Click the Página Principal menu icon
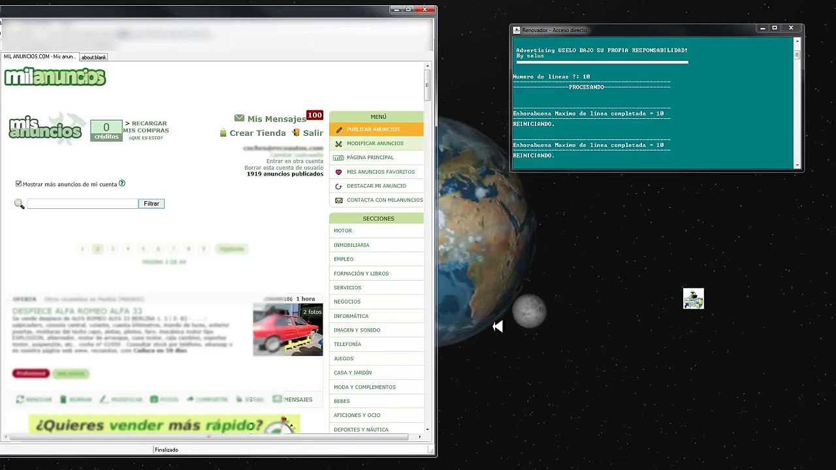 338,158
